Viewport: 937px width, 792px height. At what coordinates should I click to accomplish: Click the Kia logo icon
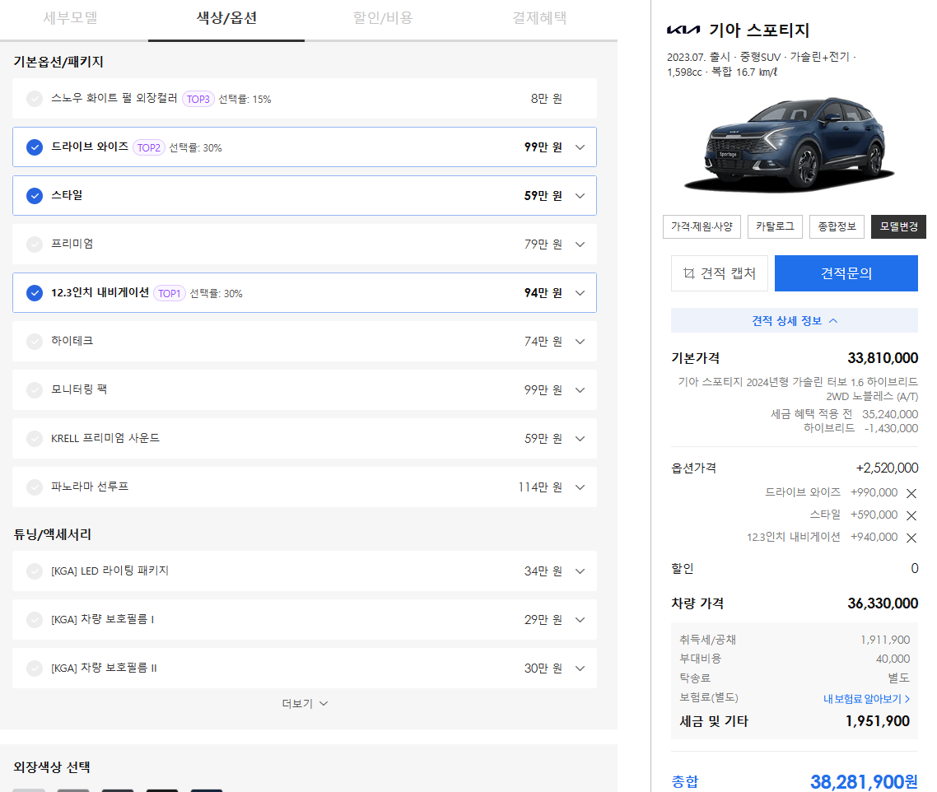click(683, 30)
